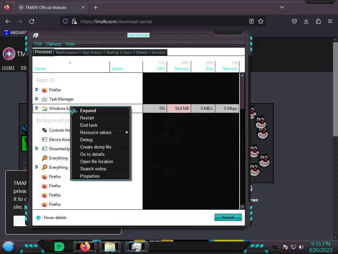Switch to the Services tab
This screenshot has width=338, height=254.
158,53
